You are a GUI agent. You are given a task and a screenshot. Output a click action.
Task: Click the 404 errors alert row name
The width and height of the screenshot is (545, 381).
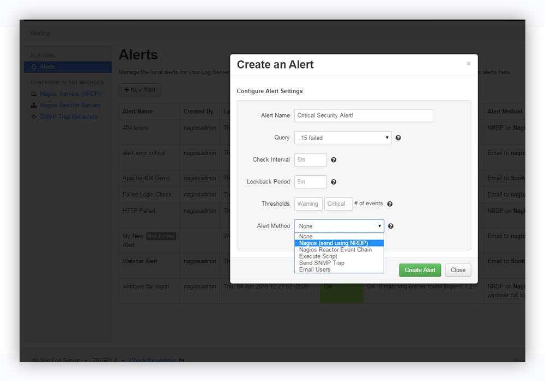point(135,128)
